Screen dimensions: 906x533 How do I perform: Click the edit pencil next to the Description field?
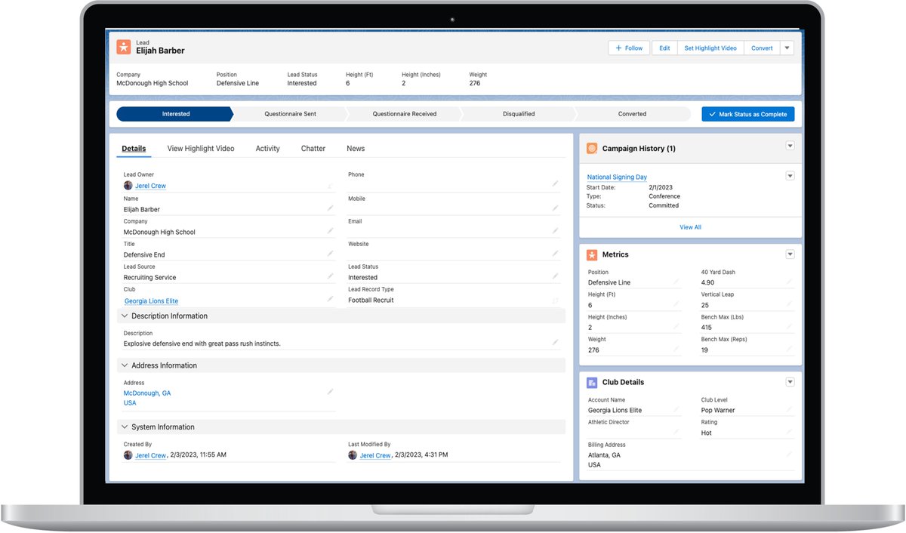pyautogui.click(x=556, y=340)
